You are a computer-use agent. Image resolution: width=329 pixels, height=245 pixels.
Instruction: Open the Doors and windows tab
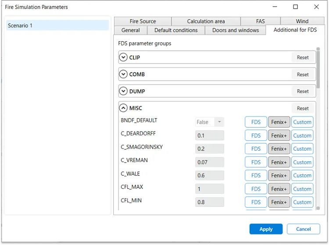[236, 30]
